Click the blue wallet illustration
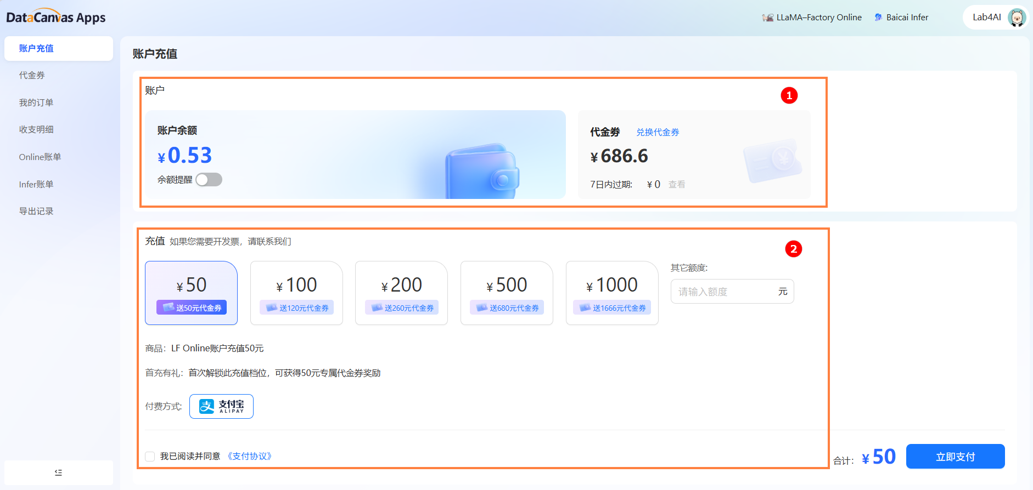 coord(482,172)
